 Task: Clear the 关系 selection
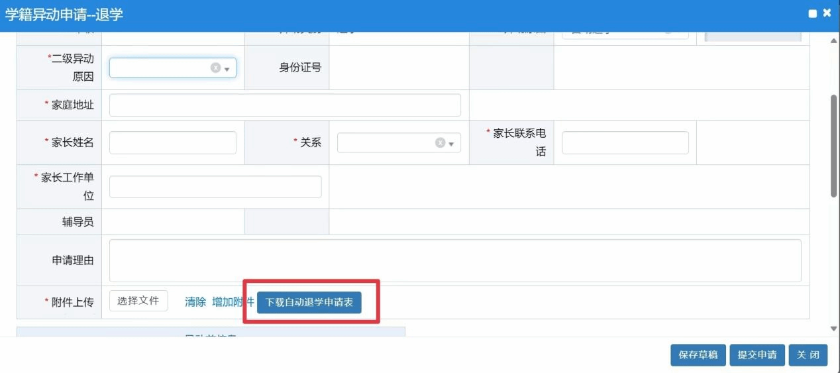tap(440, 142)
